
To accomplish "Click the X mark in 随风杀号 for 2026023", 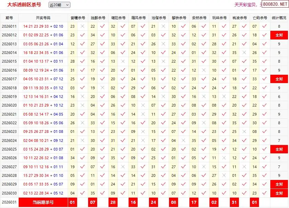I will pos(143,132).
